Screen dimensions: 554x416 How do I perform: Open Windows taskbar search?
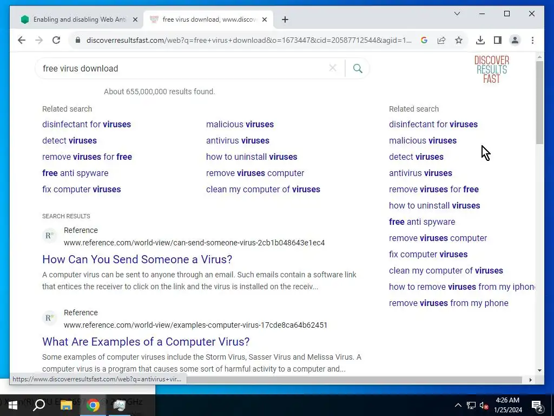pyautogui.click(x=39, y=405)
